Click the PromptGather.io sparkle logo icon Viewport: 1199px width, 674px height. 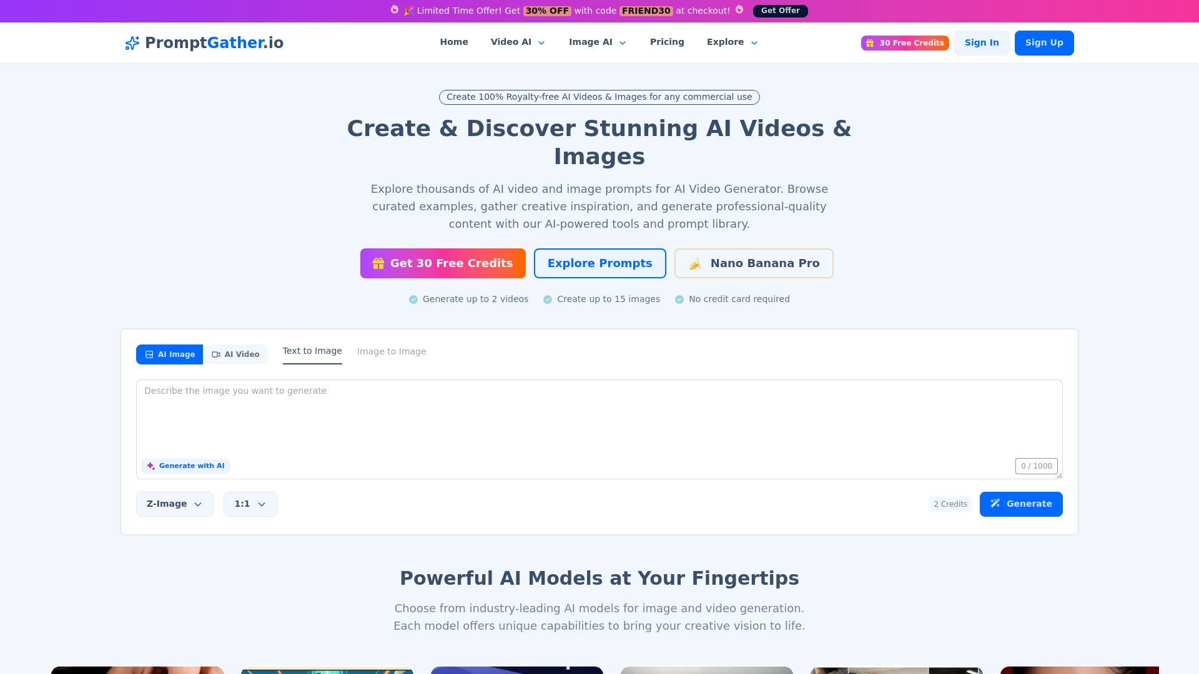(x=132, y=43)
